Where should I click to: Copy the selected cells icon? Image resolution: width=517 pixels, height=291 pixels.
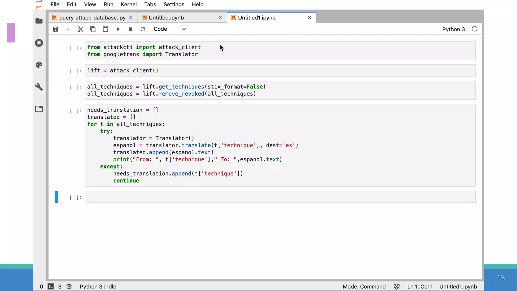93,29
